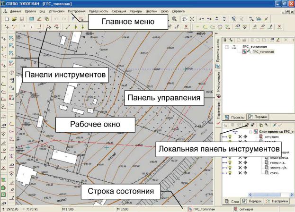Click the red X tool in left vertical toolbar
This screenshot has height=212, width=295.
click(x=3, y=168)
